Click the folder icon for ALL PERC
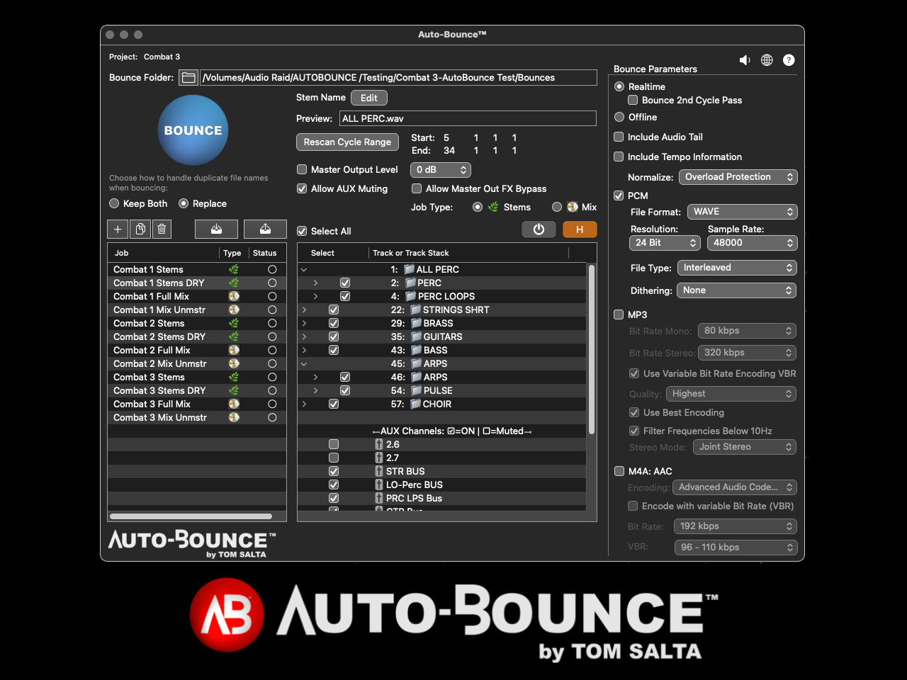Image resolution: width=907 pixels, height=680 pixels. click(x=409, y=270)
